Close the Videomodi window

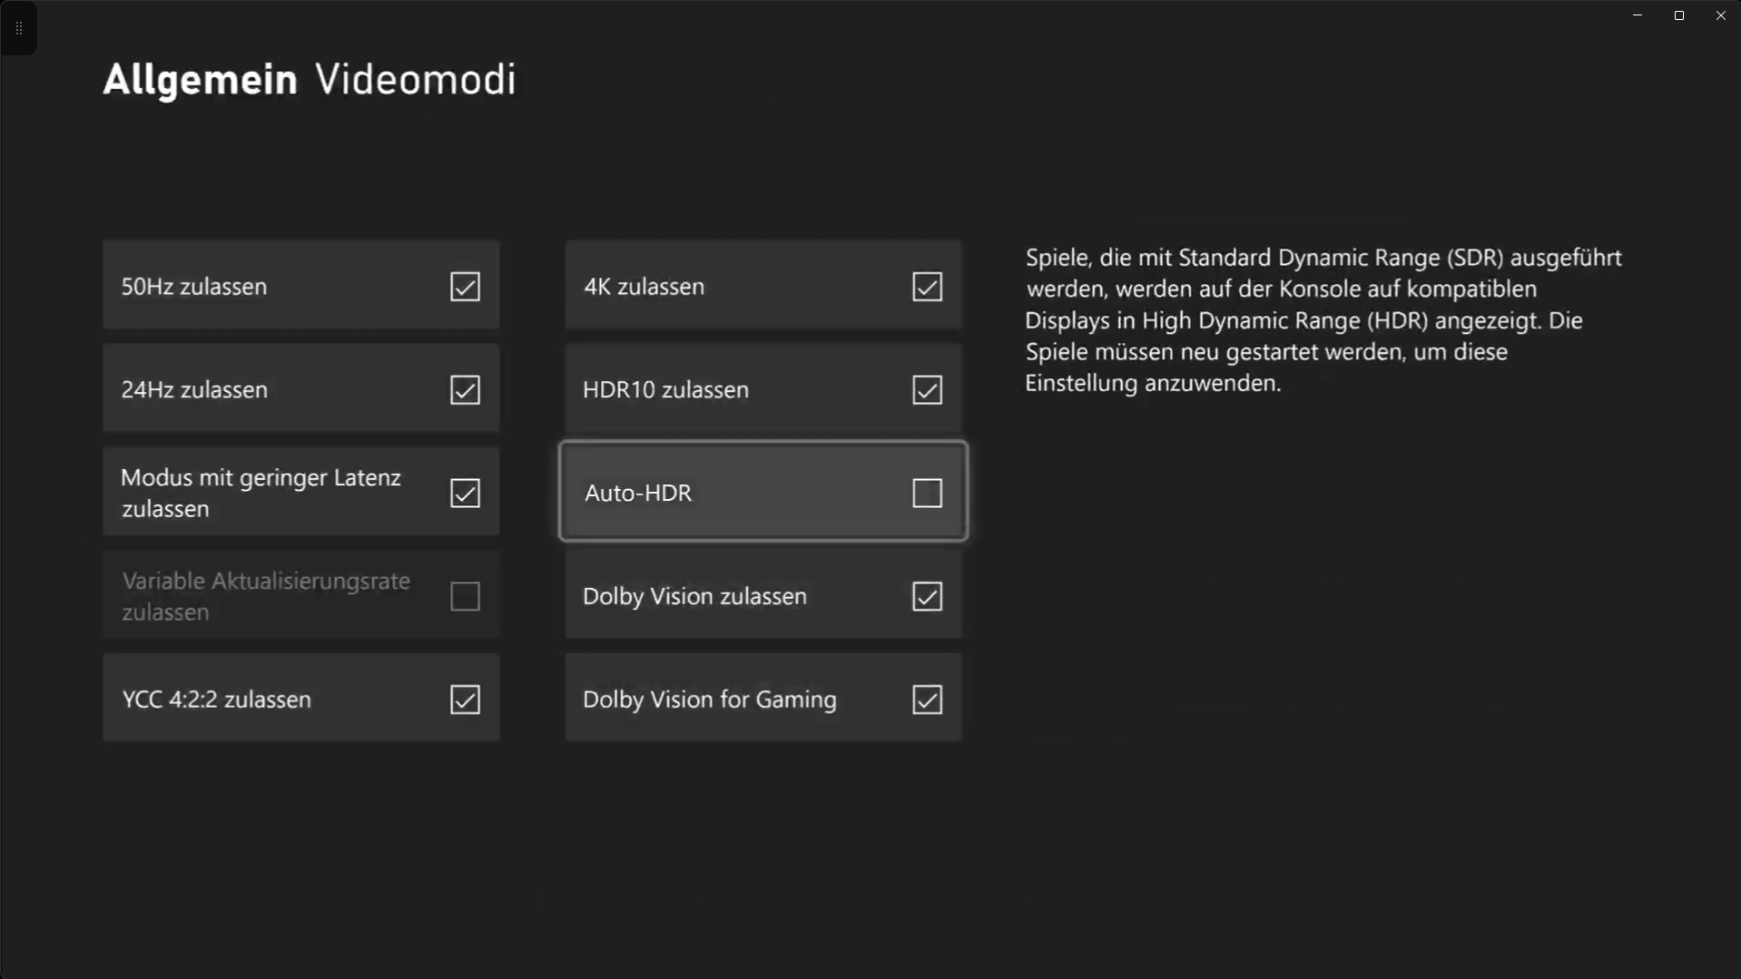tap(1720, 15)
